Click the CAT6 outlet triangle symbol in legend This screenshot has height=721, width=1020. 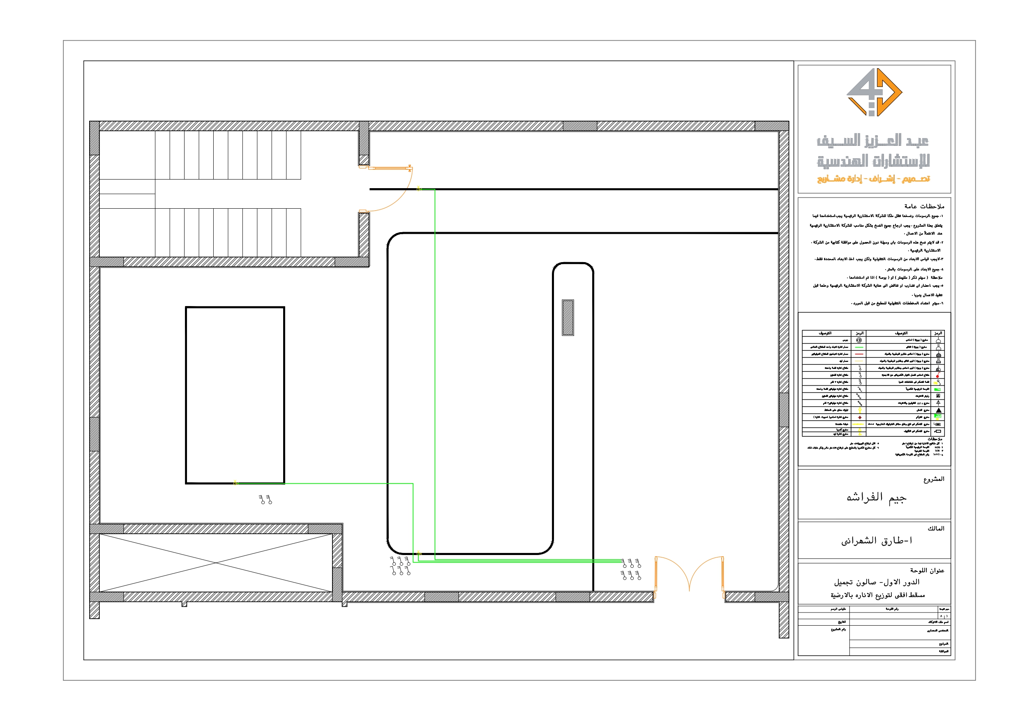coord(938,403)
